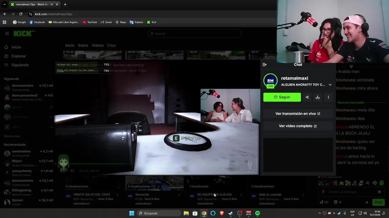Expand Mostrar más in Siguiendo list
Image resolution: width=389 pixels, height=218 pixels.
click(12, 136)
